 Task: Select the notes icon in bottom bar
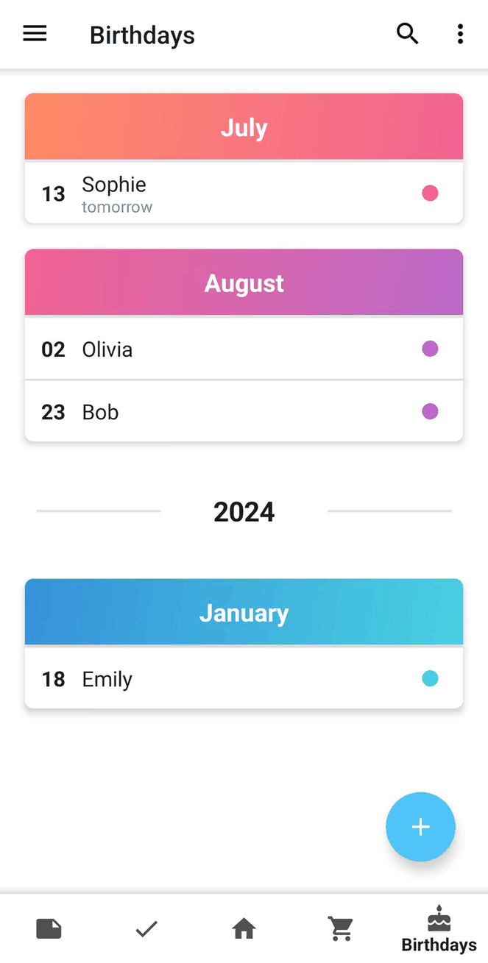pyautogui.click(x=49, y=928)
